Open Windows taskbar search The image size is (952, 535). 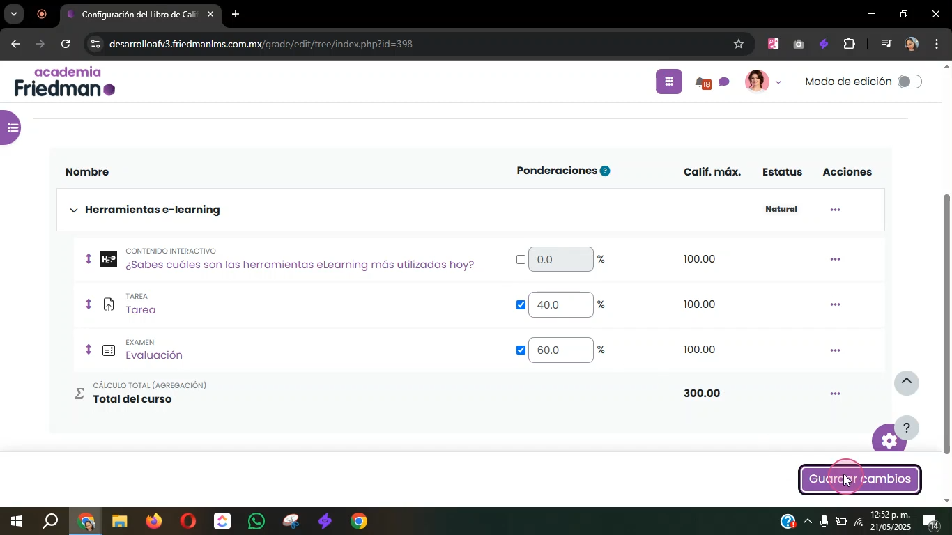coord(50,521)
